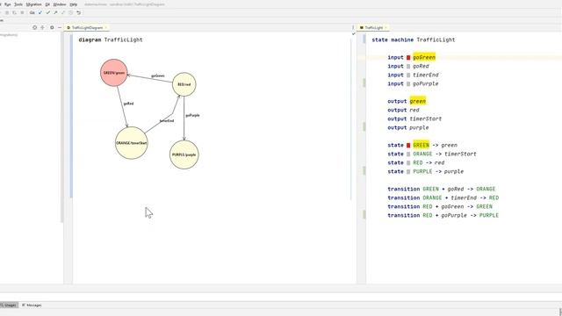Screen dimensions: 562x316
Task: Open the Tools menu
Action: coord(18,4)
